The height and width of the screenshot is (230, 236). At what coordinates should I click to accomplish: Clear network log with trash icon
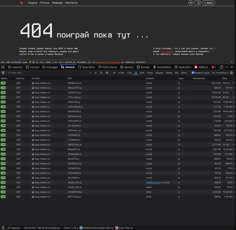pos(3,73)
